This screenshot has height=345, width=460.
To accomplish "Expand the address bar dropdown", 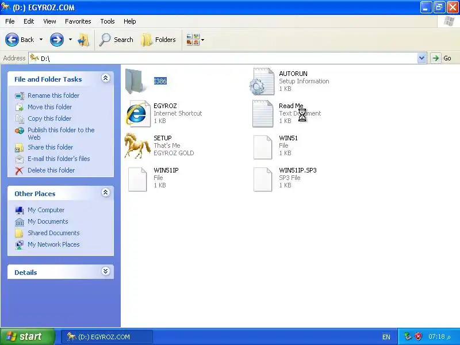I will point(421,58).
